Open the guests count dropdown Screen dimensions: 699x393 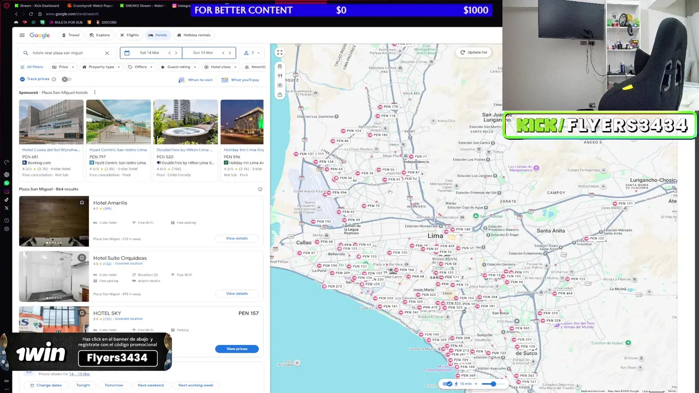pyautogui.click(x=252, y=53)
